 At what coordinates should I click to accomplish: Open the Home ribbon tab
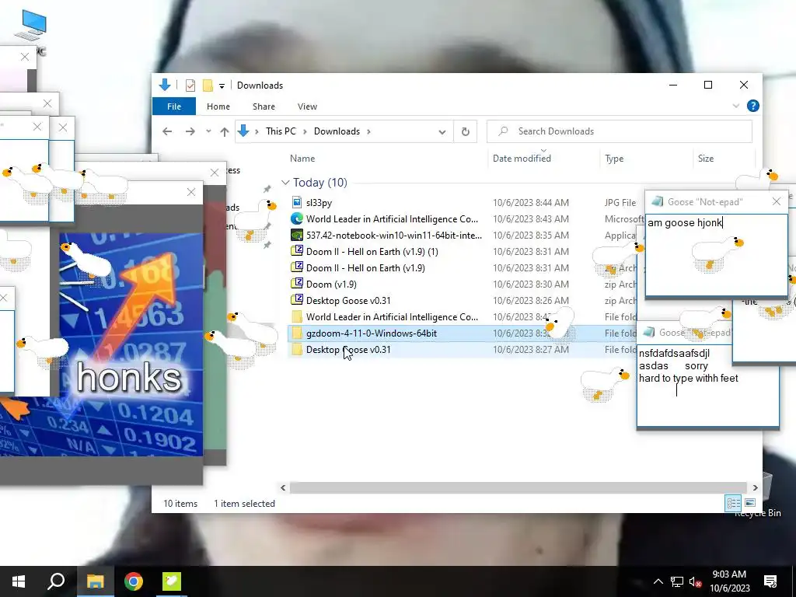218,106
